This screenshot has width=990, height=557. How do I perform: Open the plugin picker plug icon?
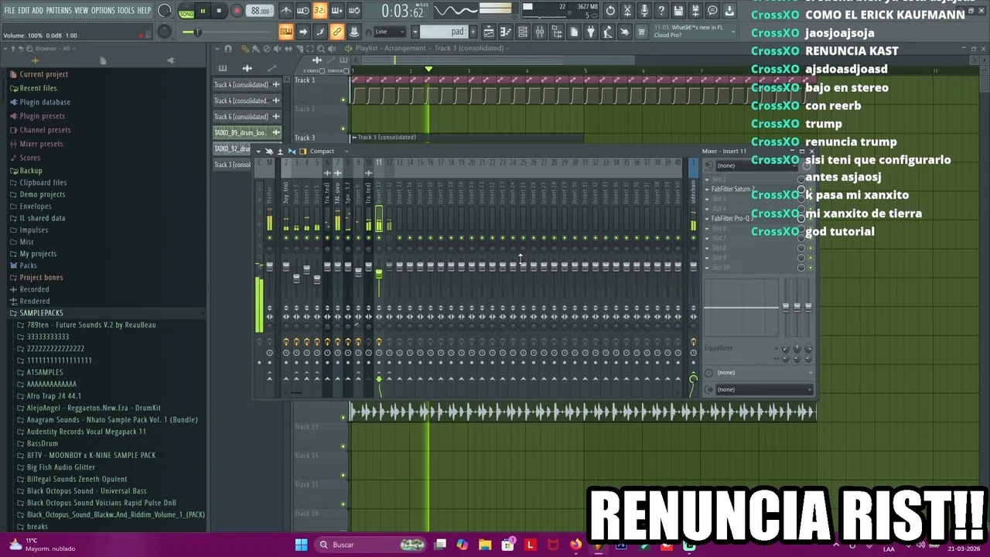coord(591,32)
